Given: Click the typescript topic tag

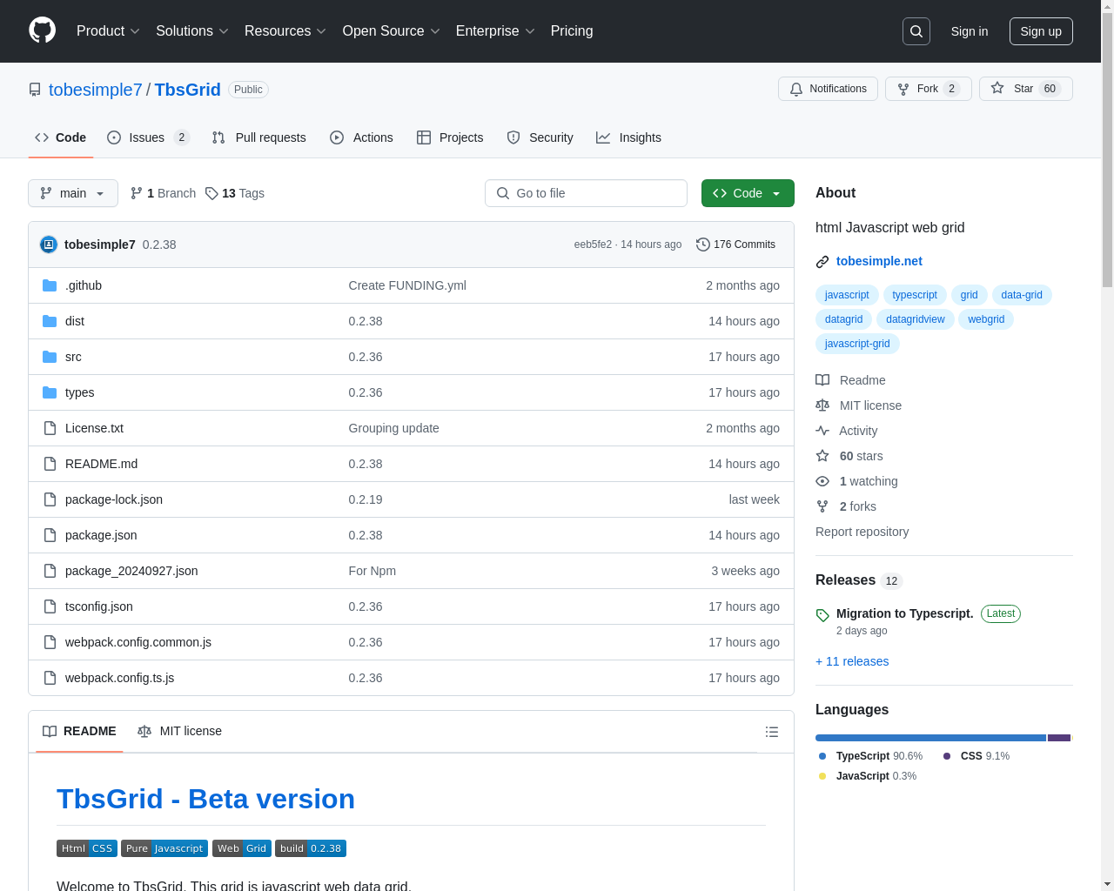Looking at the screenshot, I should (915, 295).
